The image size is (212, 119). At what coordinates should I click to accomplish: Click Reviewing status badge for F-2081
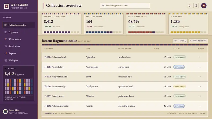[x=179, y=67]
